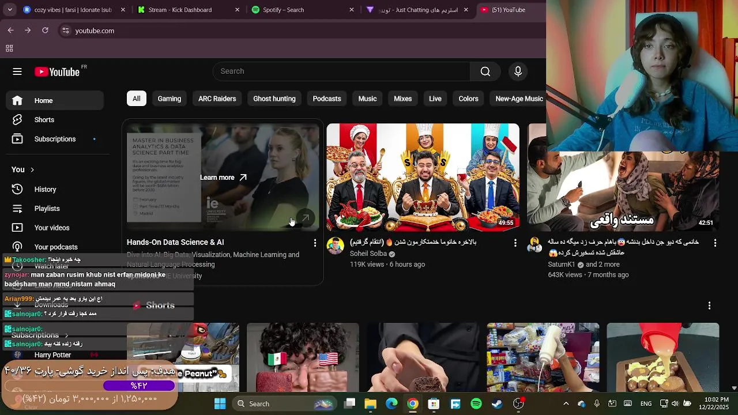The height and width of the screenshot is (415, 738).
Task: Click Soheil Solba channel avatar
Action: pos(335,246)
